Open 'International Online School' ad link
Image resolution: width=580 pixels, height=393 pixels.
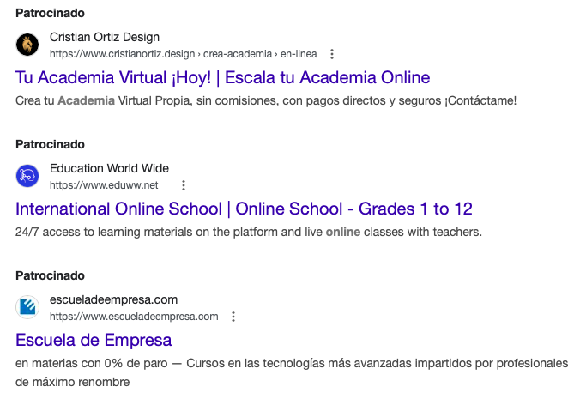(244, 209)
